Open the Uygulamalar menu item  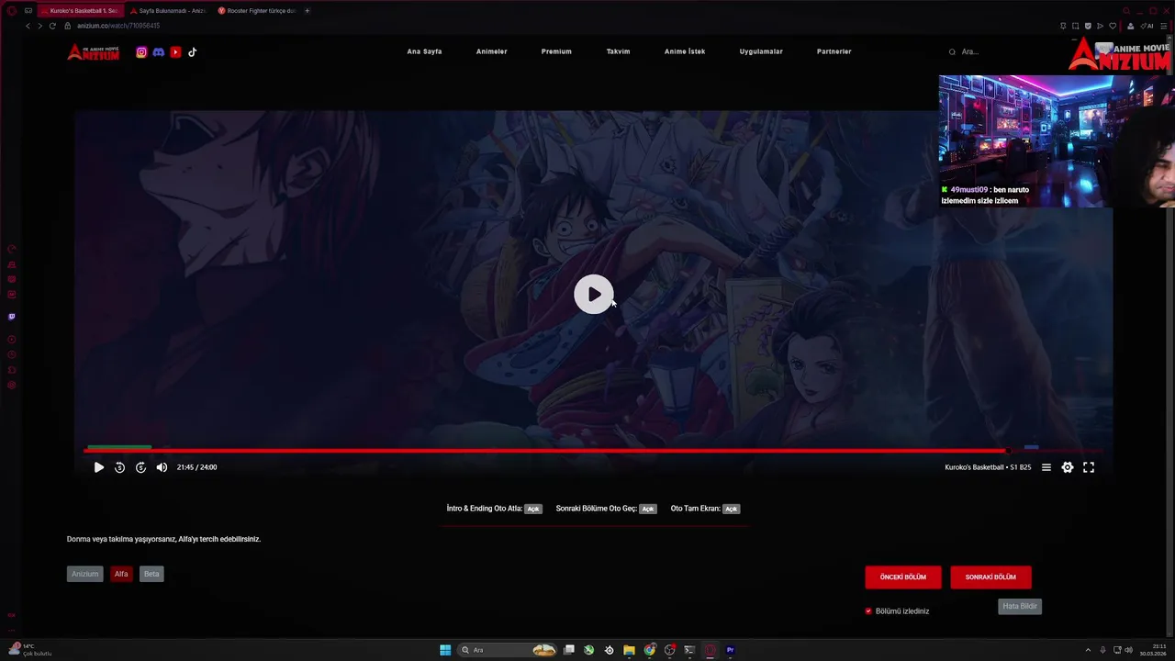pos(761,51)
